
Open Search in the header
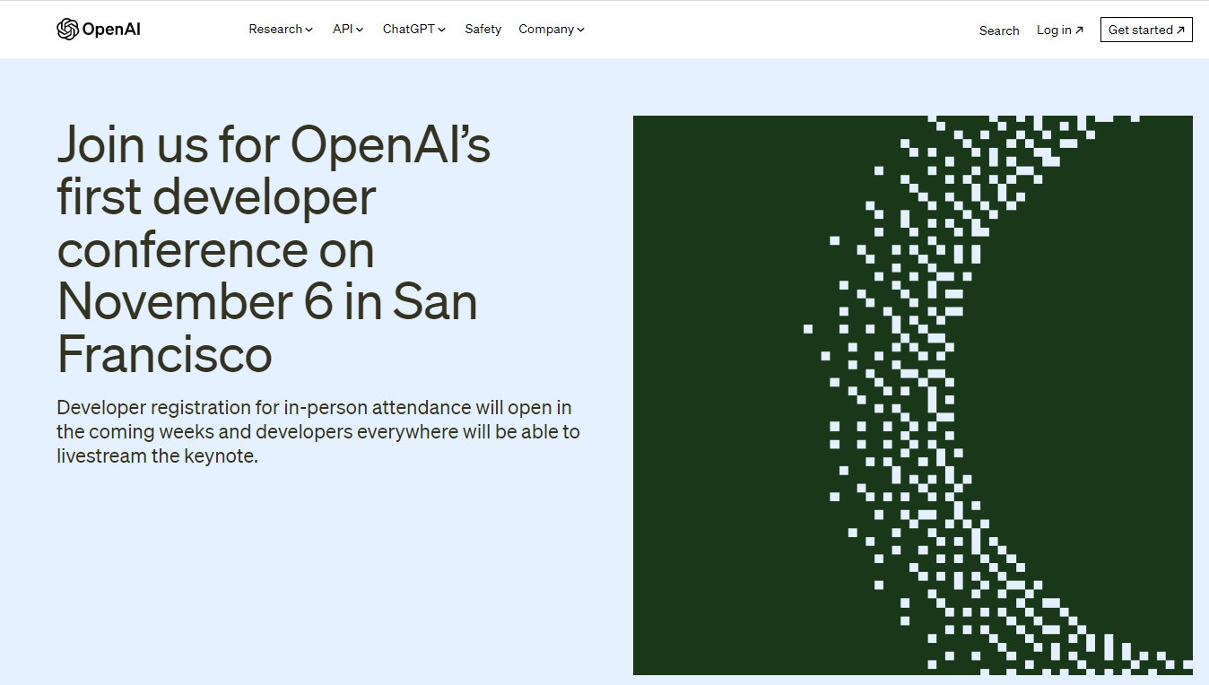click(x=999, y=30)
